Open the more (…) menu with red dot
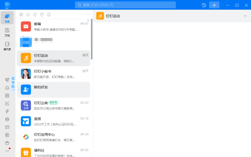 tap(8, 150)
